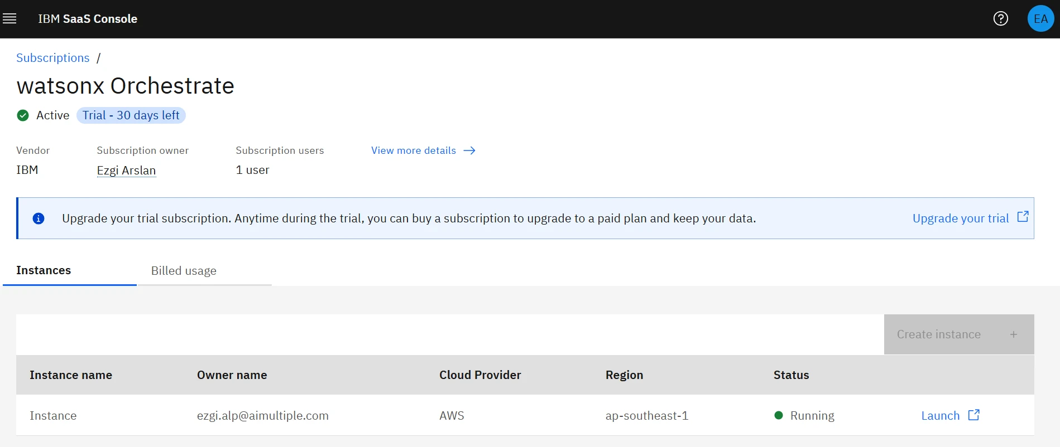The height and width of the screenshot is (447, 1060).
Task: Click the IBM vendor value
Action: (27, 170)
